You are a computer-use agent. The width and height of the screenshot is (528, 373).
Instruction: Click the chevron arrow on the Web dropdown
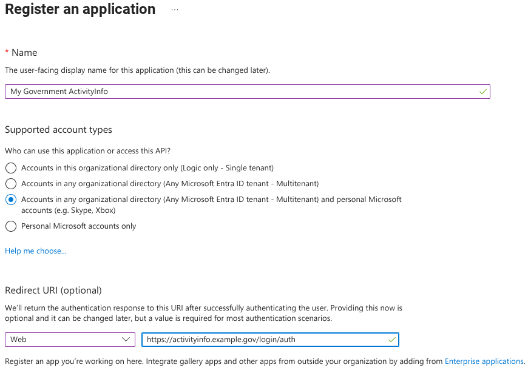(x=126, y=340)
